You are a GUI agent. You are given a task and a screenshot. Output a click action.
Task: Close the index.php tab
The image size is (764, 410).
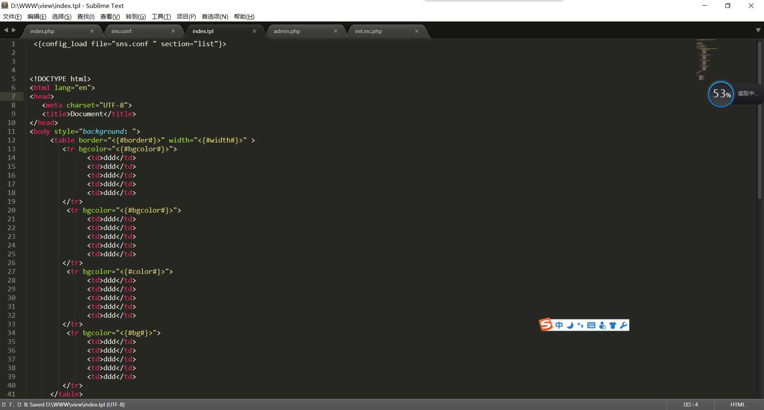click(92, 31)
